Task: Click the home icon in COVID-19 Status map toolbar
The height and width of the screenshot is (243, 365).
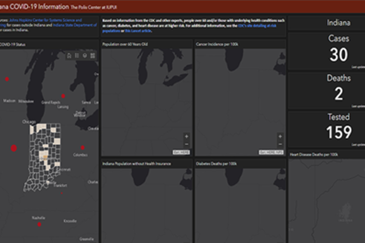Action: pos(69,56)
